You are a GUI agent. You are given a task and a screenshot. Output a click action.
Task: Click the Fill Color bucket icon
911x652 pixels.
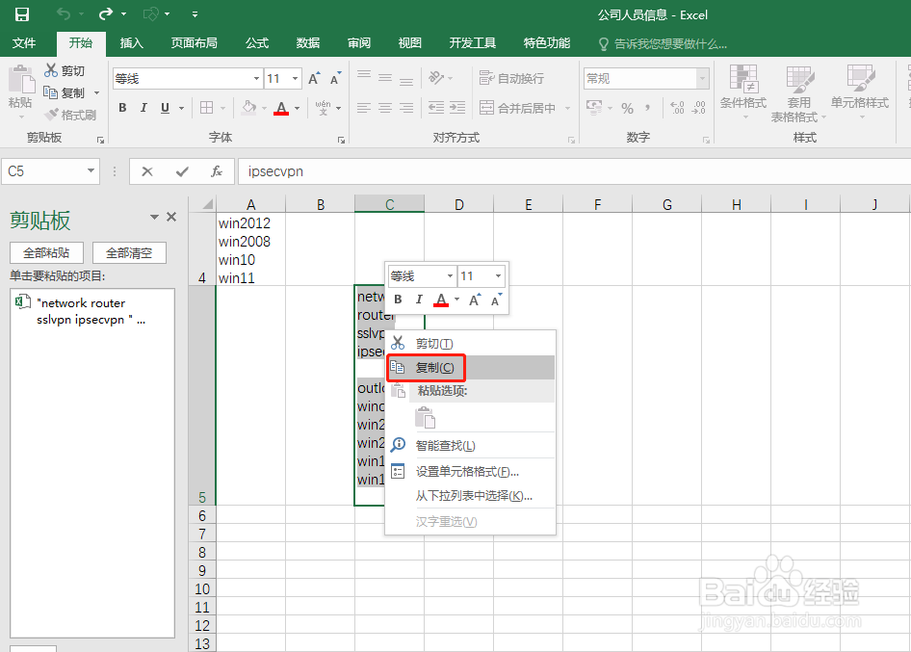pos(248,108)
